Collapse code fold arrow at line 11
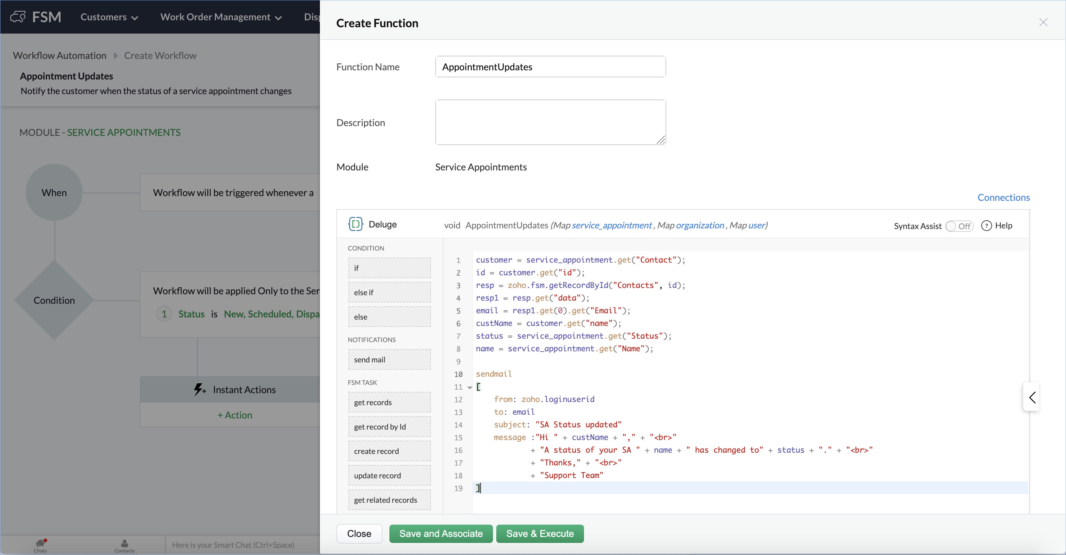The image size is (1066, 555). [470, 387]
